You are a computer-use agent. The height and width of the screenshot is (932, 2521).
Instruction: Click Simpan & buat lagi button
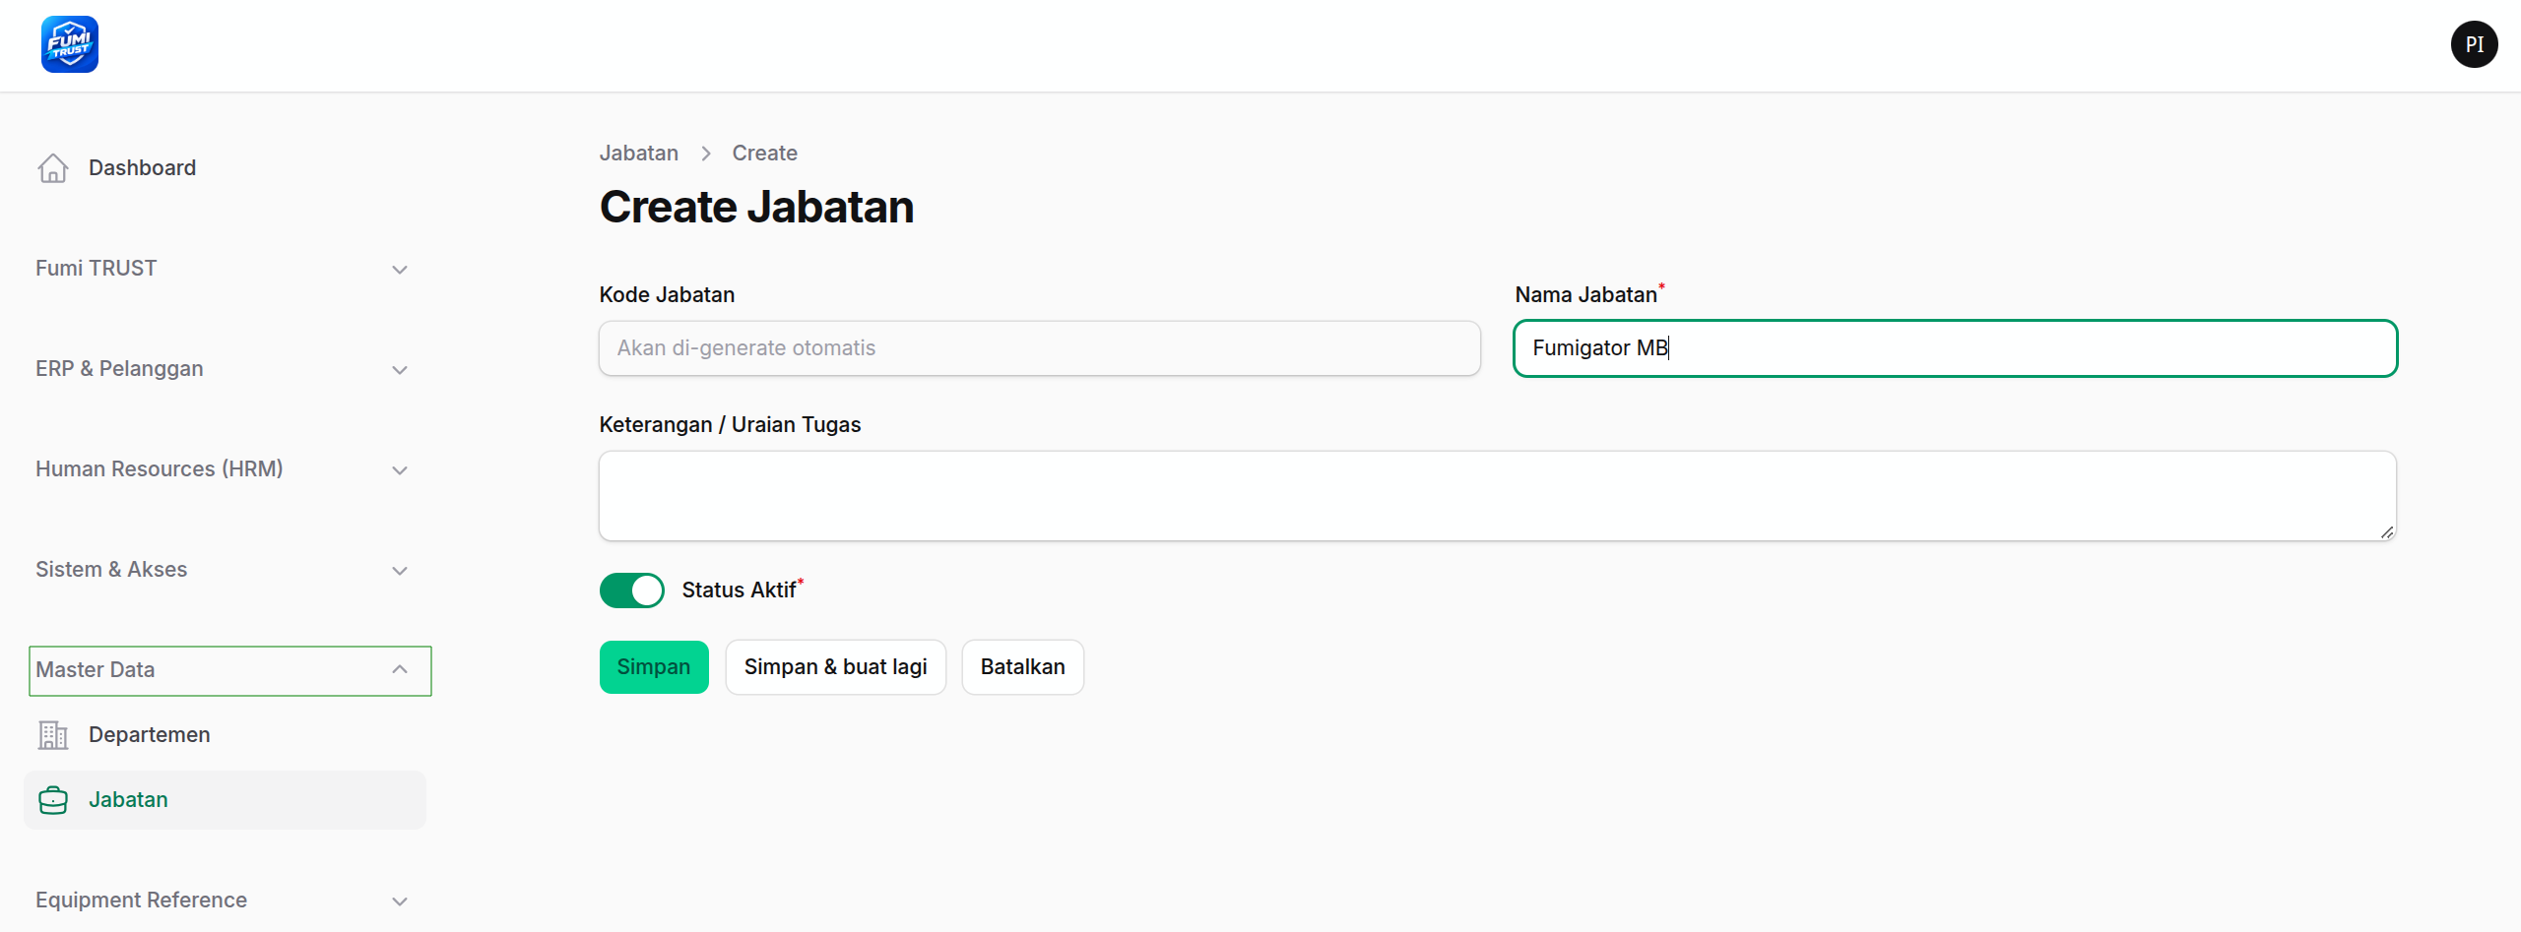(836, 667)
